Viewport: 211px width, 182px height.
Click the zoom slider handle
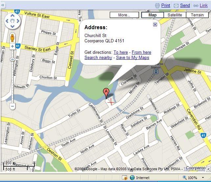tap(12, 59)
